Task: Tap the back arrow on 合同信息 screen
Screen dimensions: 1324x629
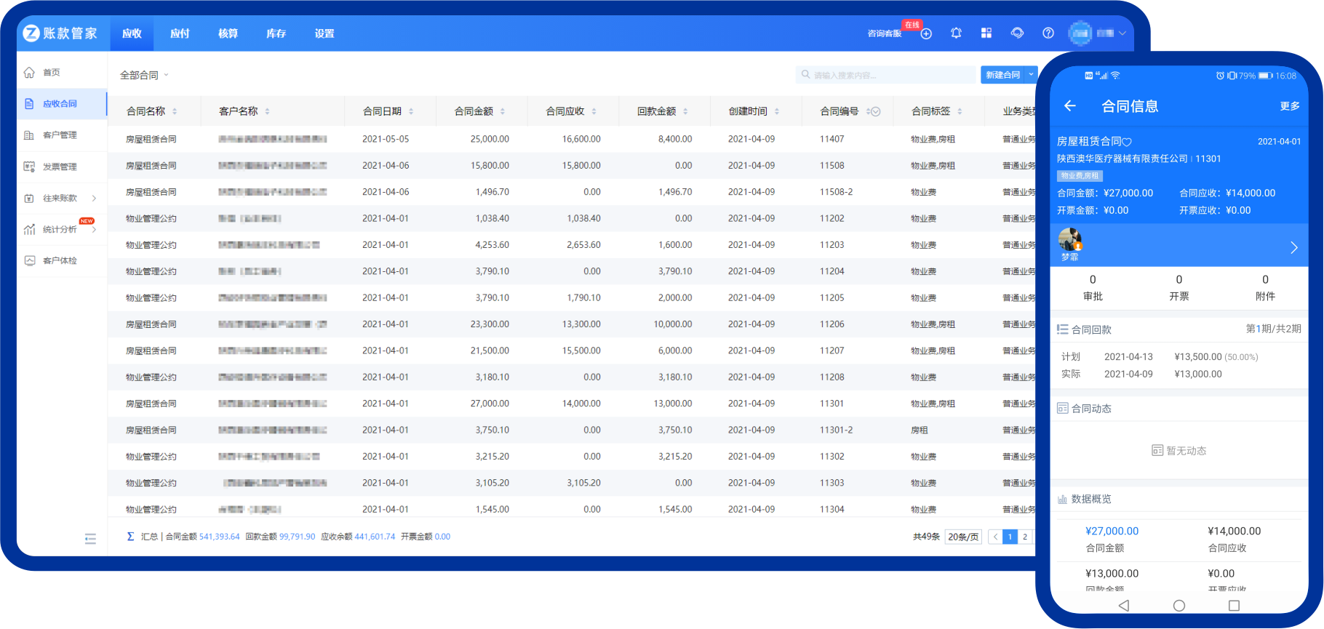Action: [x=1069, y=106]
